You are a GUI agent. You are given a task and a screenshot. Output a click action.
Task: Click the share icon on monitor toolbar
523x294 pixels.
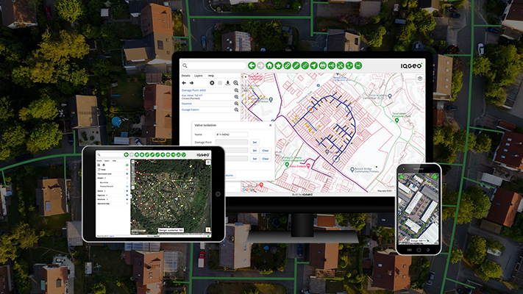coord(332,65)
